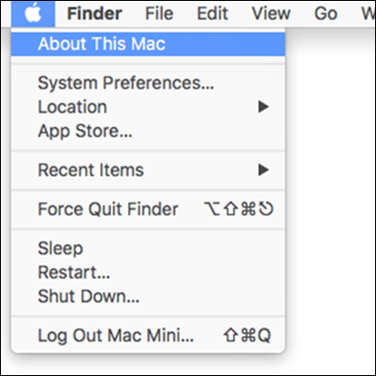The width and height of the screenshot is (376, 376).
Task: Choose the Location menu item
Action: (148, 107)
